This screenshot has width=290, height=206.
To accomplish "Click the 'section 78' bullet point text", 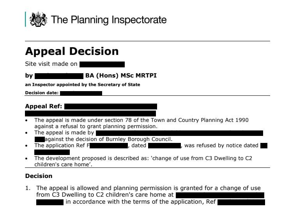I will 141,120.
